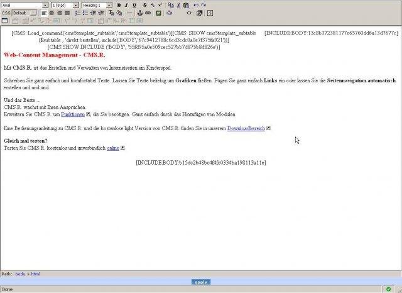Select html in the path bar
Image resolution: width=402 pixels, height=293 pixels.
point(36,274)
